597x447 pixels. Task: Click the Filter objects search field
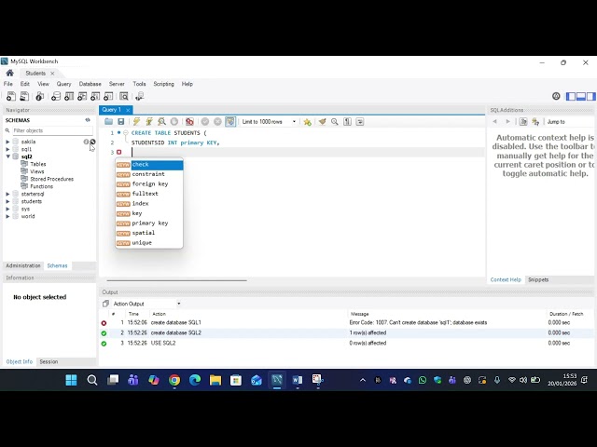[x=52, y=130]
